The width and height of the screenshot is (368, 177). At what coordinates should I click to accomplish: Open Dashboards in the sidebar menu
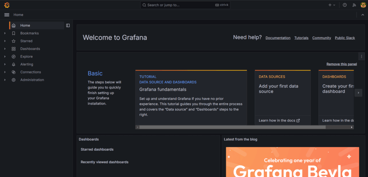(30, 49)
